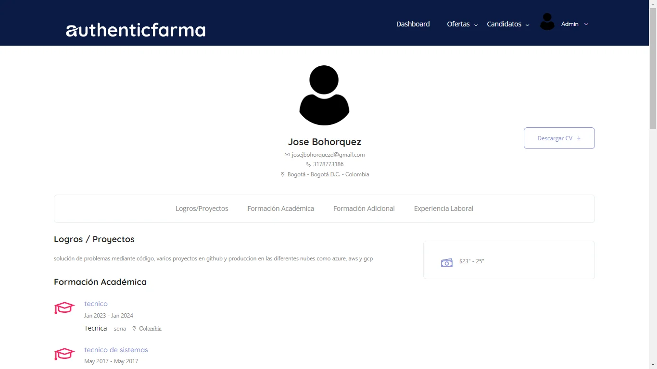Click the Descargar CV button

[x=559, y=138]
